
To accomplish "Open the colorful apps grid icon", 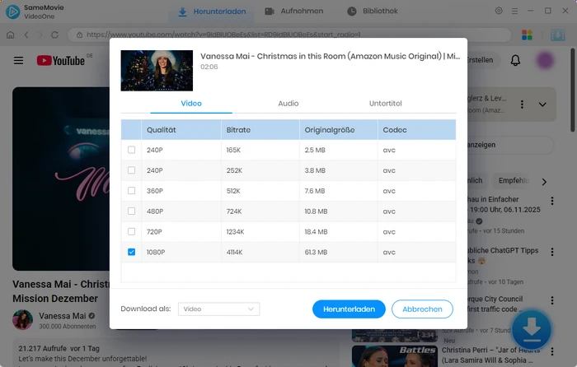I will [x=528, y=35].
